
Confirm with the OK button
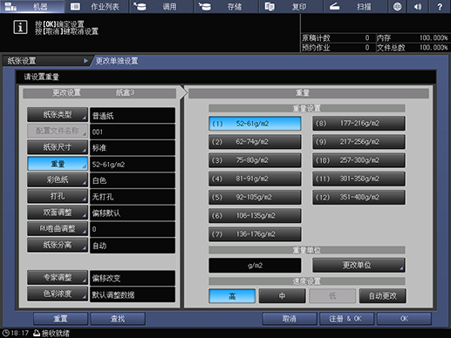(x=404, y=319)
